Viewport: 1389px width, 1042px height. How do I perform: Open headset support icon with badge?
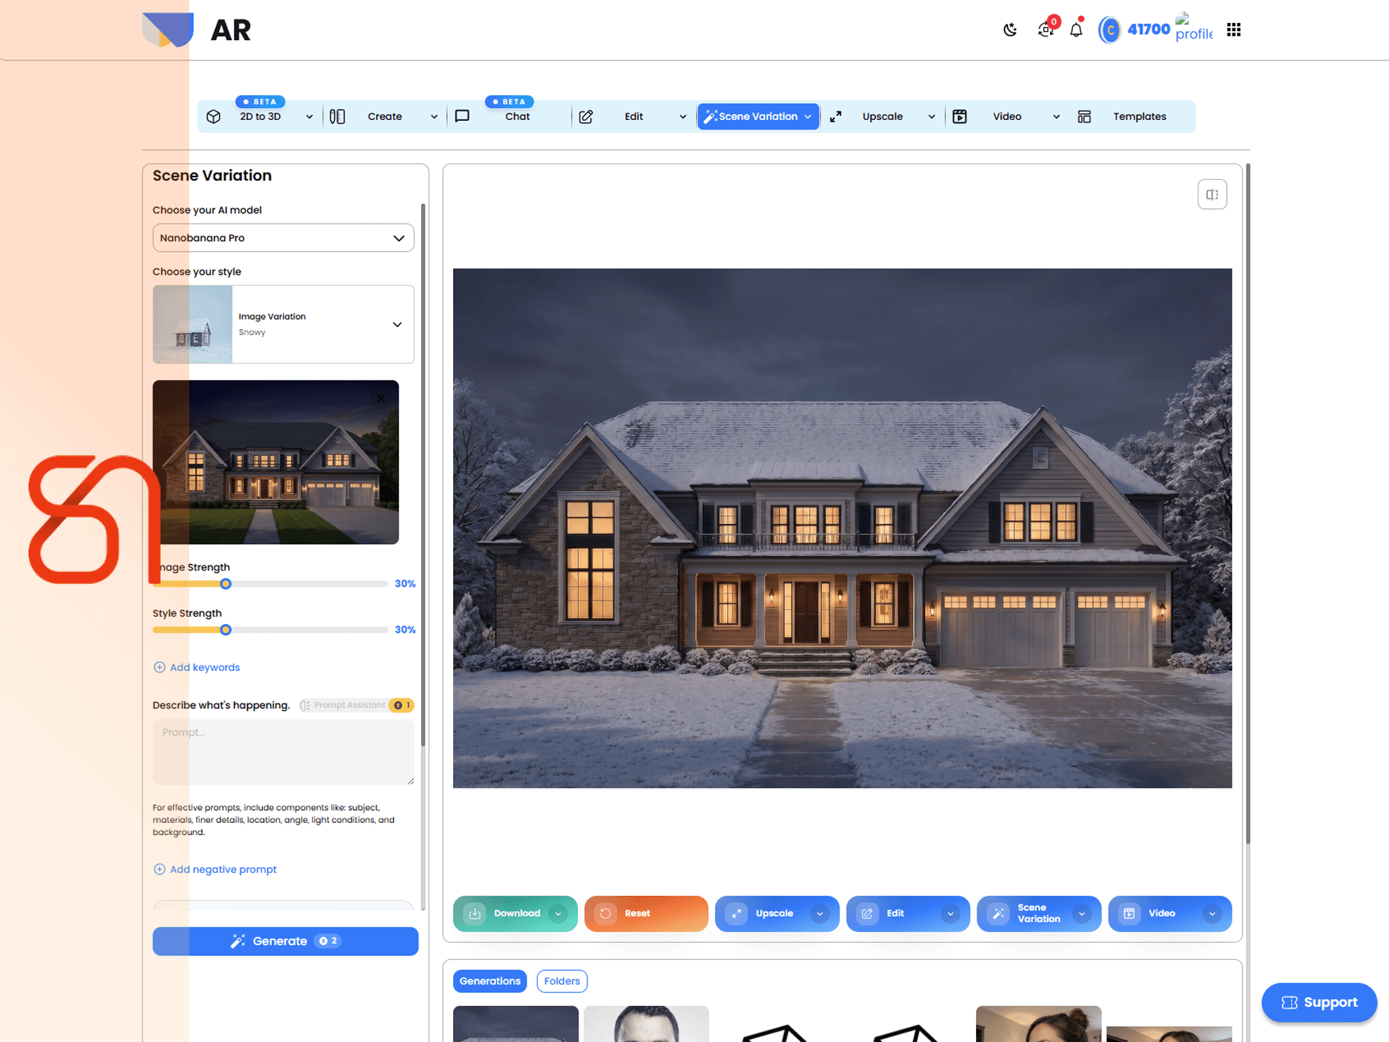[1046, 29]
